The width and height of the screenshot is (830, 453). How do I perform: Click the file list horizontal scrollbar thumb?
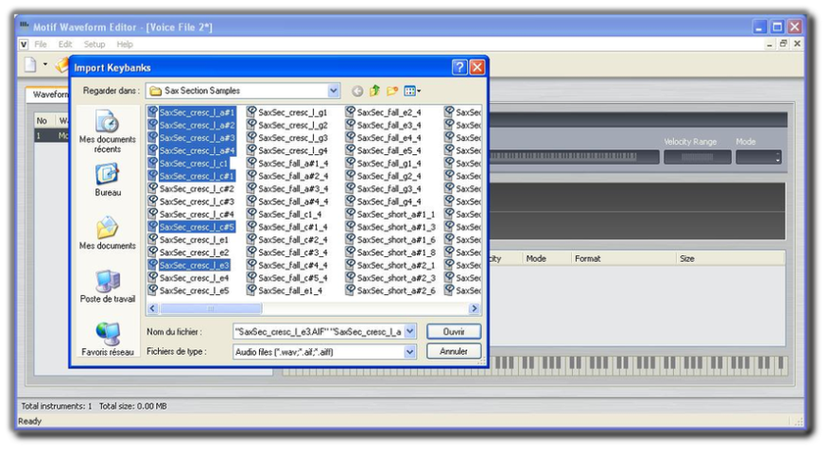(210, 308)
